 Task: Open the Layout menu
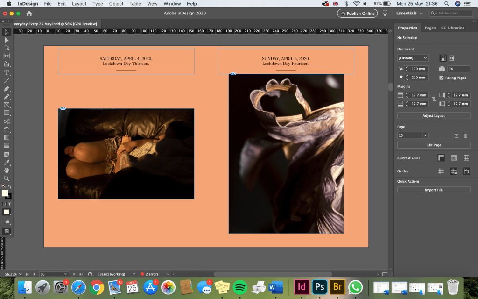tap(79, 4)
